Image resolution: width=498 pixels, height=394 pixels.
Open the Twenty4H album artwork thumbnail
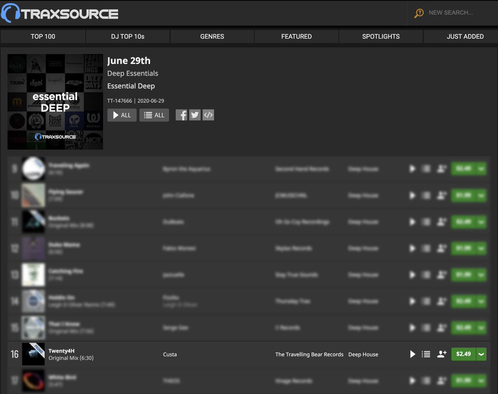(34, 354)
